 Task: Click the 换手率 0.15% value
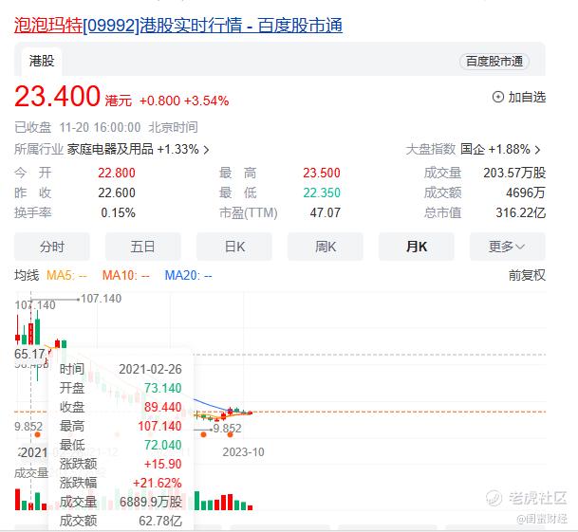[x=118, y=212]
